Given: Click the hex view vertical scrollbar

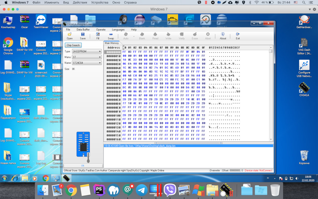Looking at the screenshot, I should click(271, 94).
